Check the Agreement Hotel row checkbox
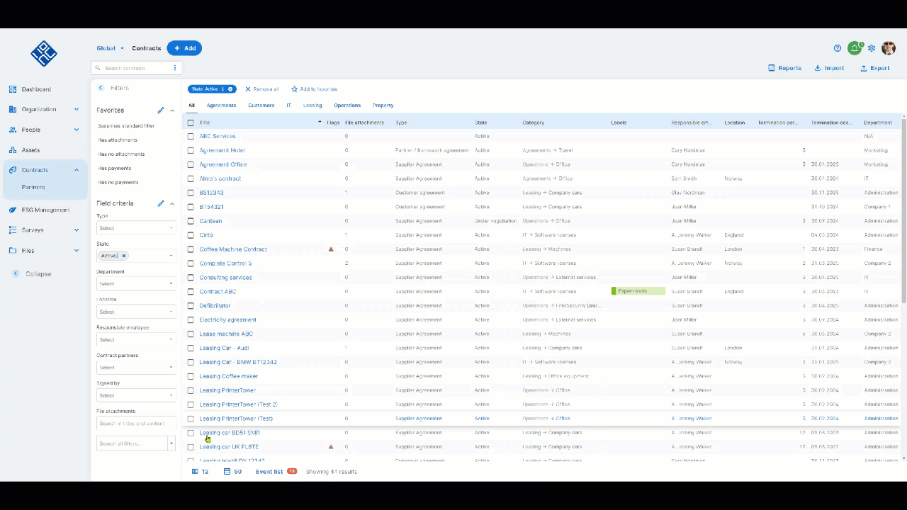The image size is (907, 510). (191, 150)
